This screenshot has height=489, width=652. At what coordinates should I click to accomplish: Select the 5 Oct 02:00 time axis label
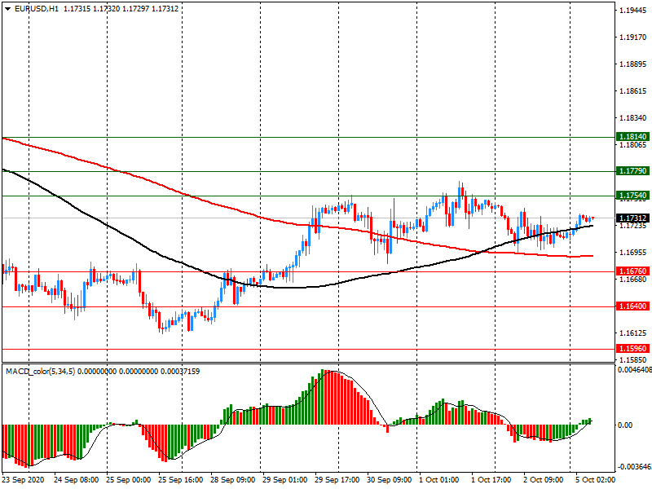[596, 481]
